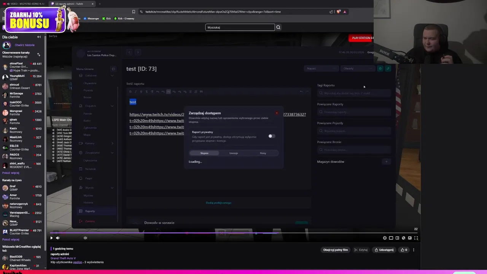487x274 pixels.
Task: Open the vexlion user link
Action: [78, 262]
